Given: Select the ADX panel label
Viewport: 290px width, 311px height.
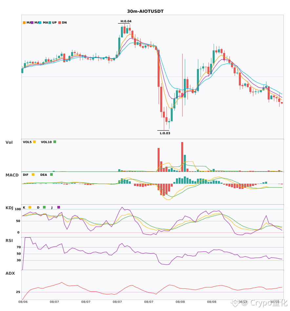Looking at the screenshot, I should 10,273.
